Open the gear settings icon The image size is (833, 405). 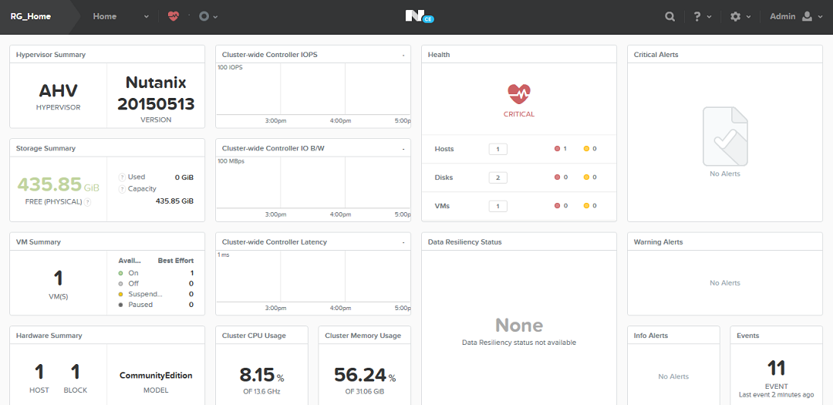click(x=735, y=16)
